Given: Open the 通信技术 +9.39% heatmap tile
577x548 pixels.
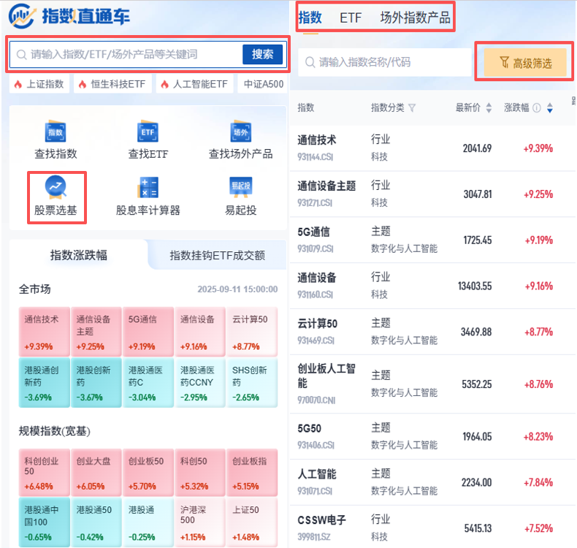Looking at the screenshot, I should pyautogui.click(x=44, y=332).
